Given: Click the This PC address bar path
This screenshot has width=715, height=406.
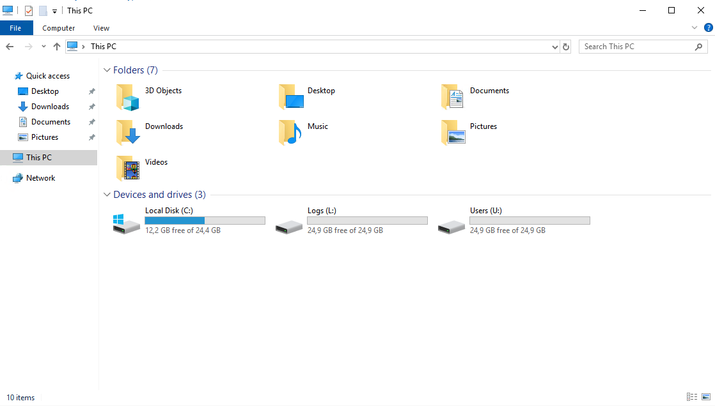Looking at the screenshot, I should tap(104, 47).
